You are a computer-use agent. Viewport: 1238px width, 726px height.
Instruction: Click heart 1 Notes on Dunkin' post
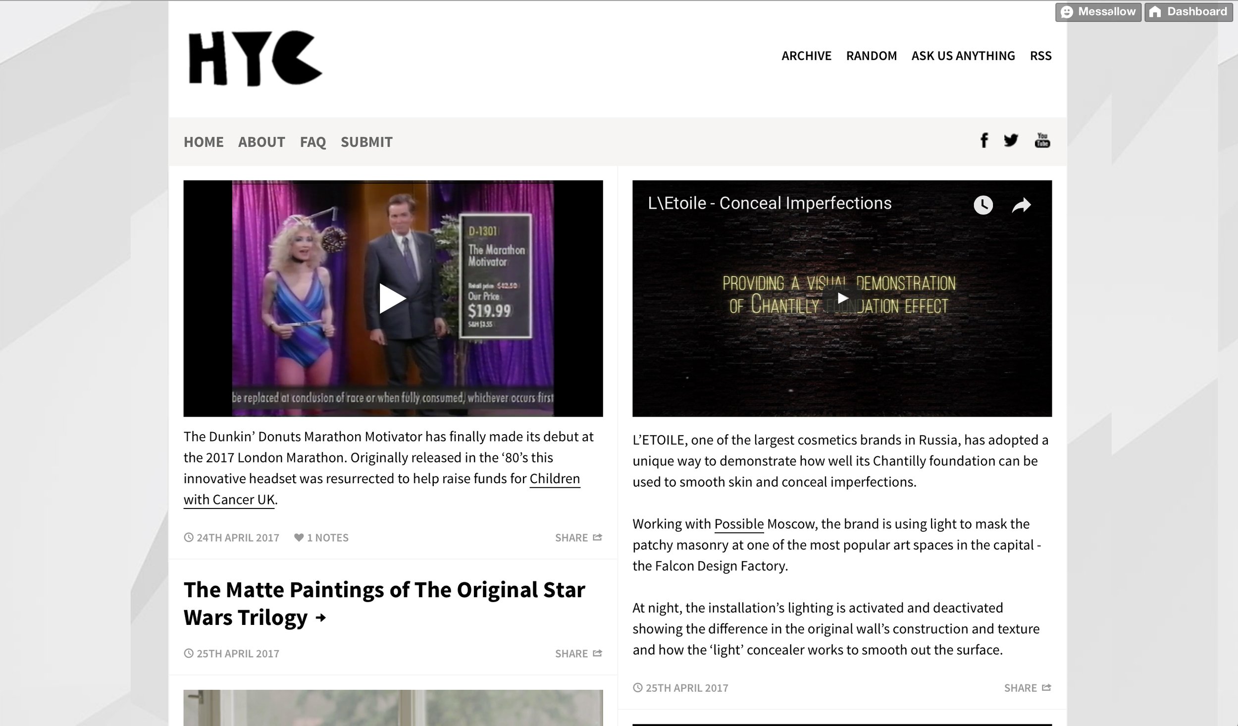coord(321,538)
